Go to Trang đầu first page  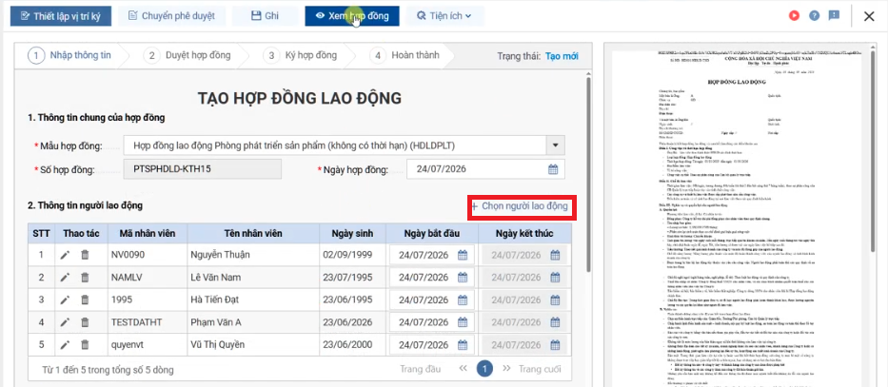(421, 370)
